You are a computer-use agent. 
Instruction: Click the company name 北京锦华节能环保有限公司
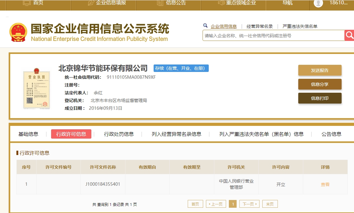coord(103,68)
